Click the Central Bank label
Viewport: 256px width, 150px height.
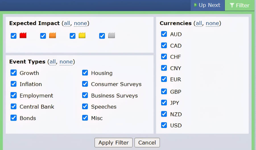click(37, 107)
